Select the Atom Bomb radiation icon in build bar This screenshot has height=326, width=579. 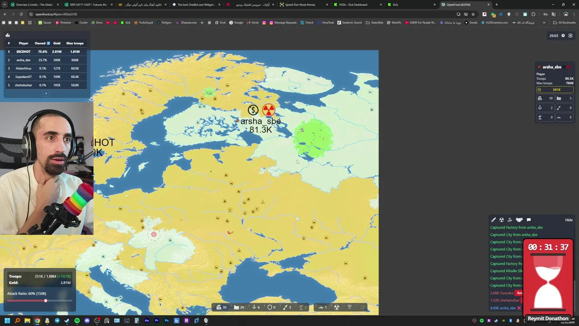[x=337, y=307]
